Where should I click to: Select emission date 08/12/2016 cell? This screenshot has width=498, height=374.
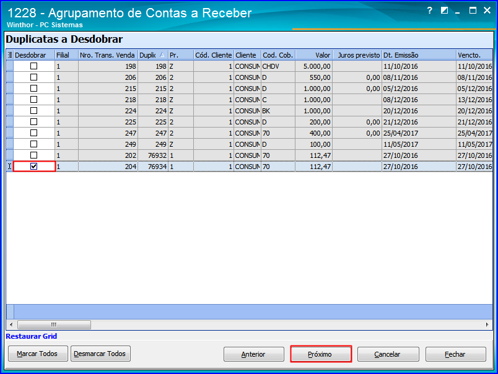tap(419, 99)
